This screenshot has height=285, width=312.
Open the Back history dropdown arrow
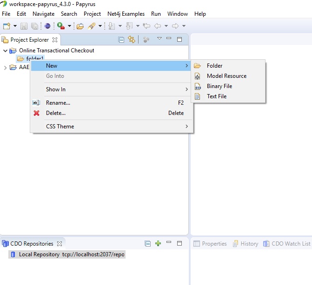166,26
